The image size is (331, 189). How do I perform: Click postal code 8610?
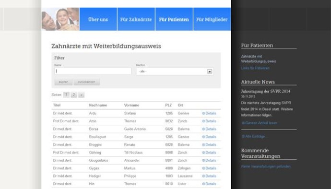(x=169, y=184)
